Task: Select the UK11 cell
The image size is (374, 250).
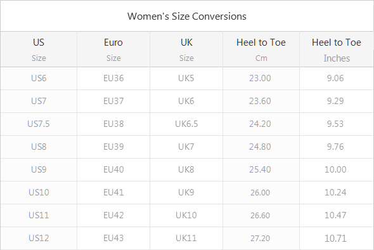Action: (186, 238)
